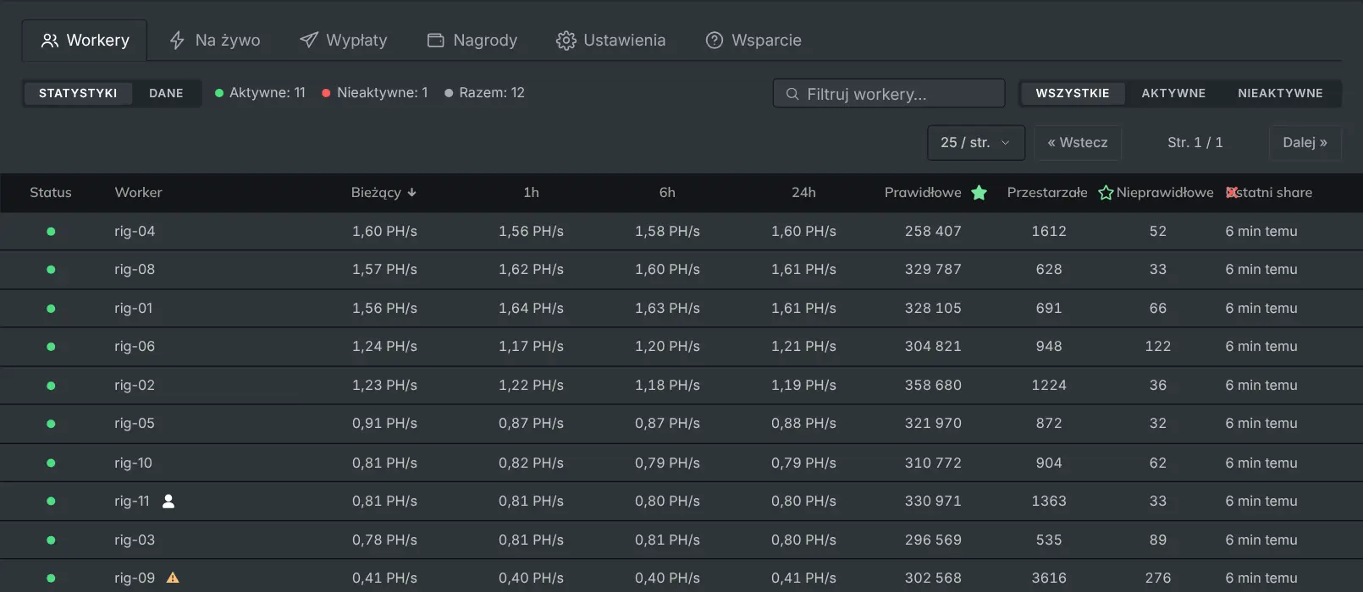This screenshot has height=592, width=1363.
Task: Click the green status dot for rig-09
Action: (51, 578)
